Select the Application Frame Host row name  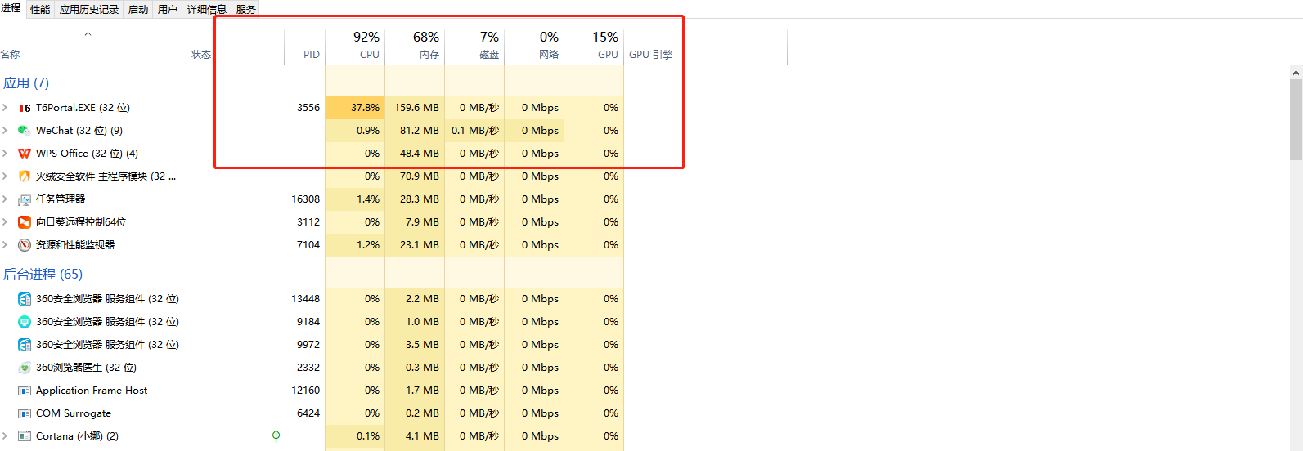pos(92,391)
